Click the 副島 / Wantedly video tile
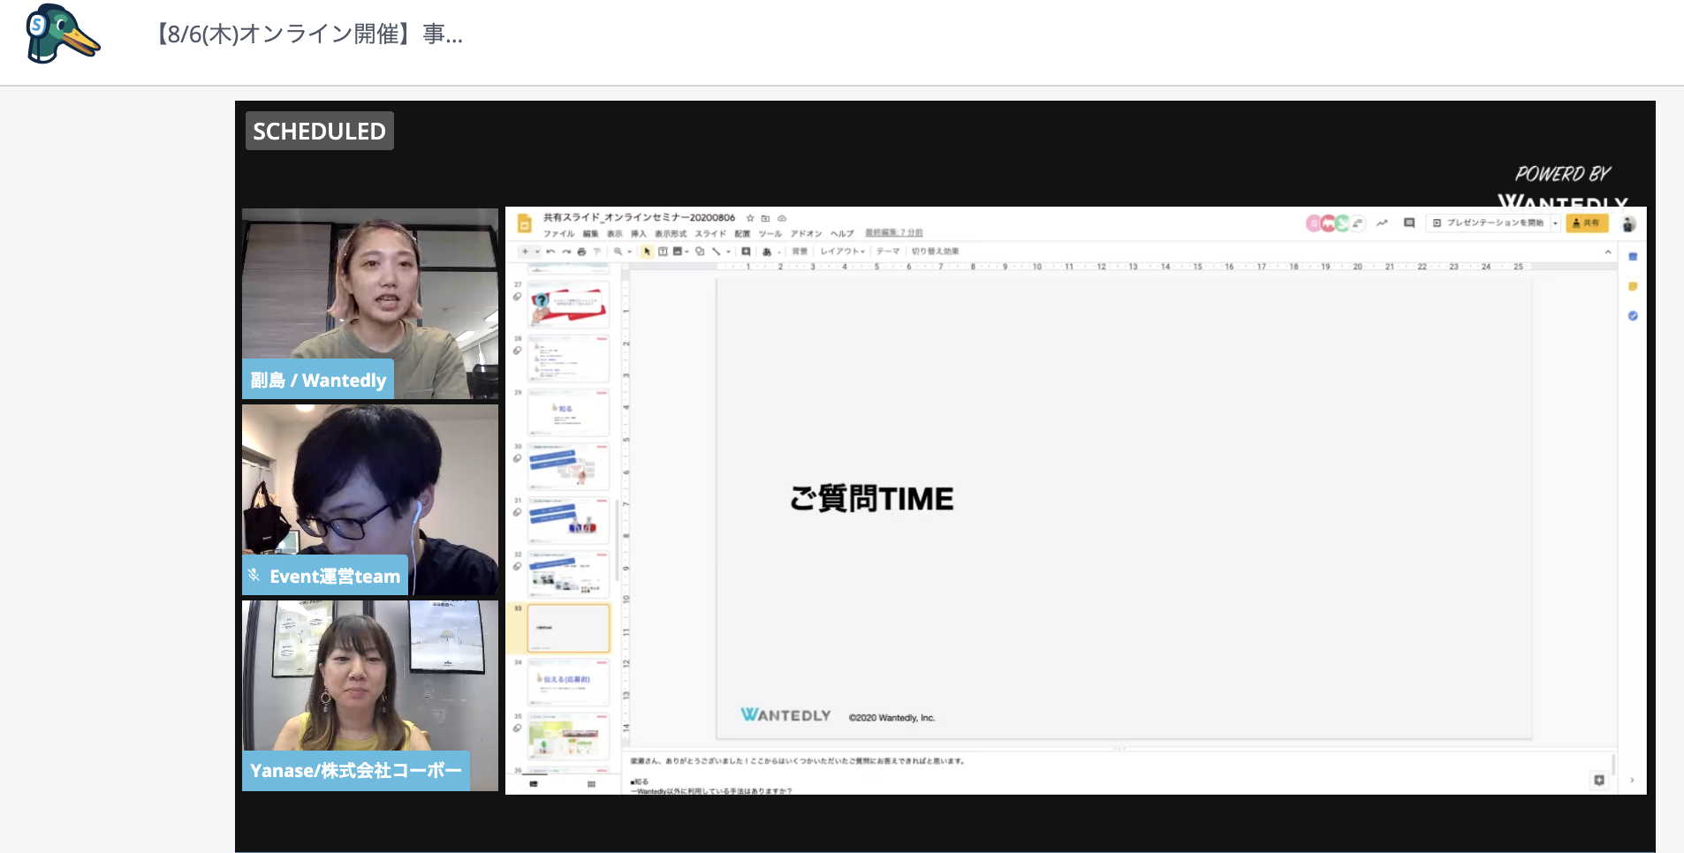 click(x=370, y=304)
